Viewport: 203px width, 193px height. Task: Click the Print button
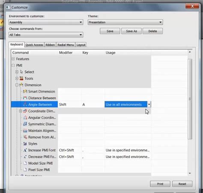(x=160, y=184)
